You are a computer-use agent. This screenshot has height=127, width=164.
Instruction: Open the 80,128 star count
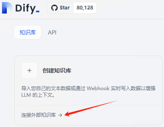coord(85,8)
